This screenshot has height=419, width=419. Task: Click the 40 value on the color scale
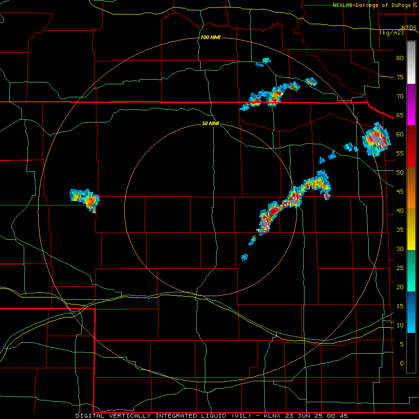(x=400, y=210)
